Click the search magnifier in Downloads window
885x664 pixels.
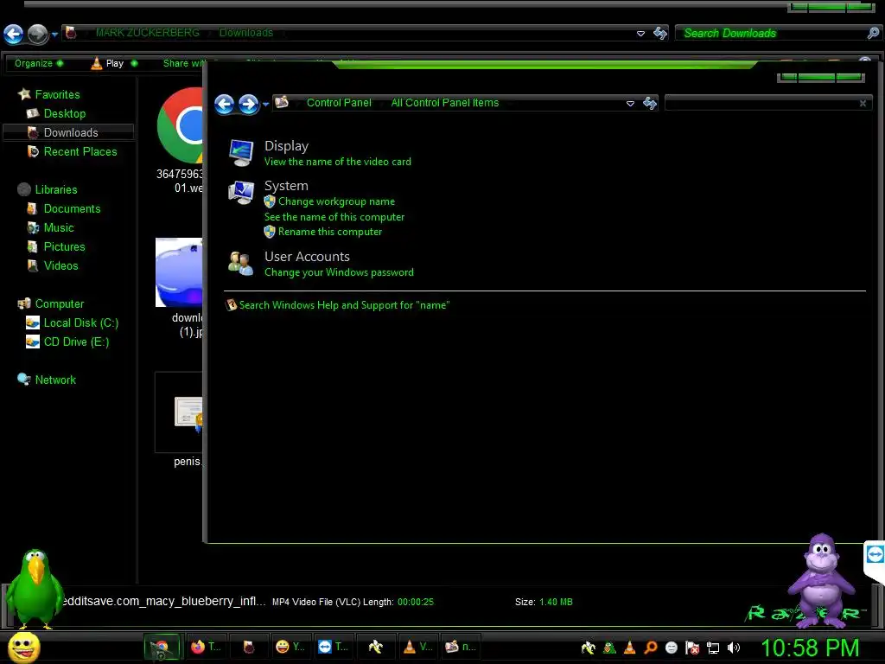coord(873,33)
